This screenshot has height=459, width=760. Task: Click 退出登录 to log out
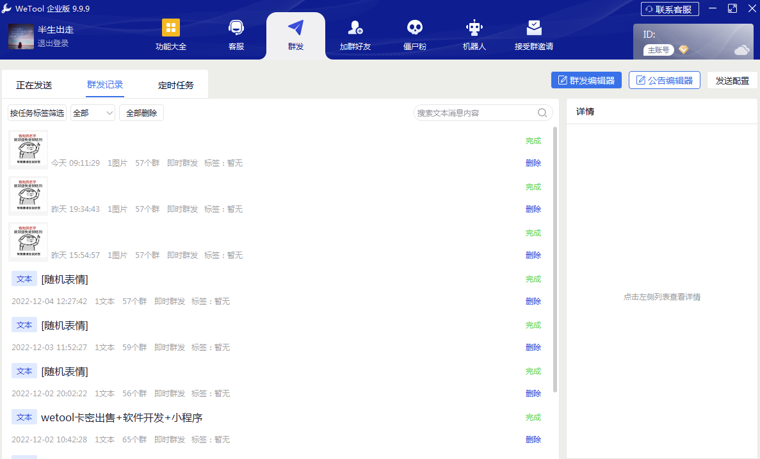pos(53,44)
